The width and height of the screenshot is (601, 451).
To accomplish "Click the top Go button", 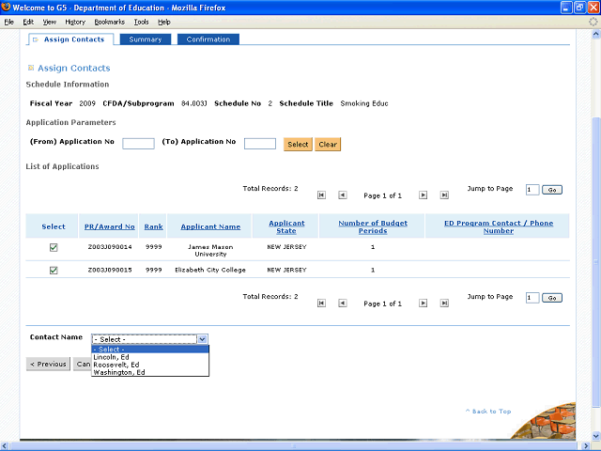I will tap(552, 190).
